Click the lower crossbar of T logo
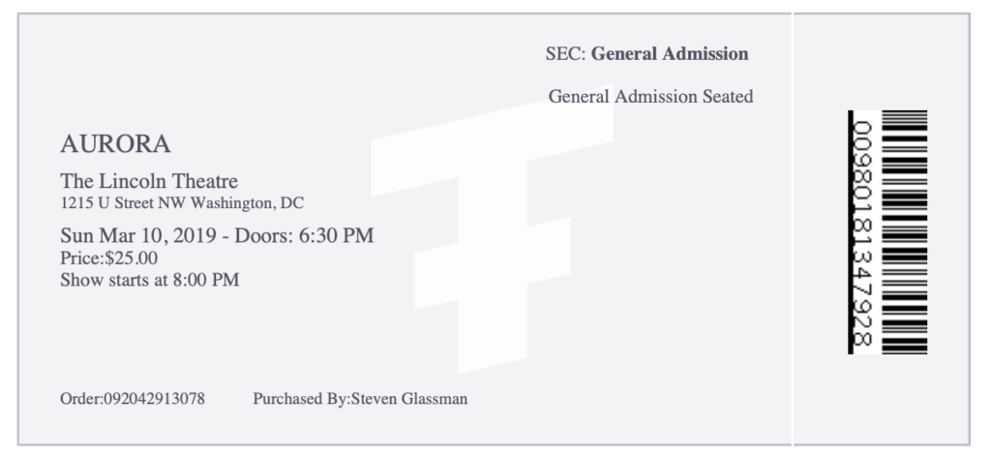This screenshot has width=991, height=460. (x=493, y=263)
